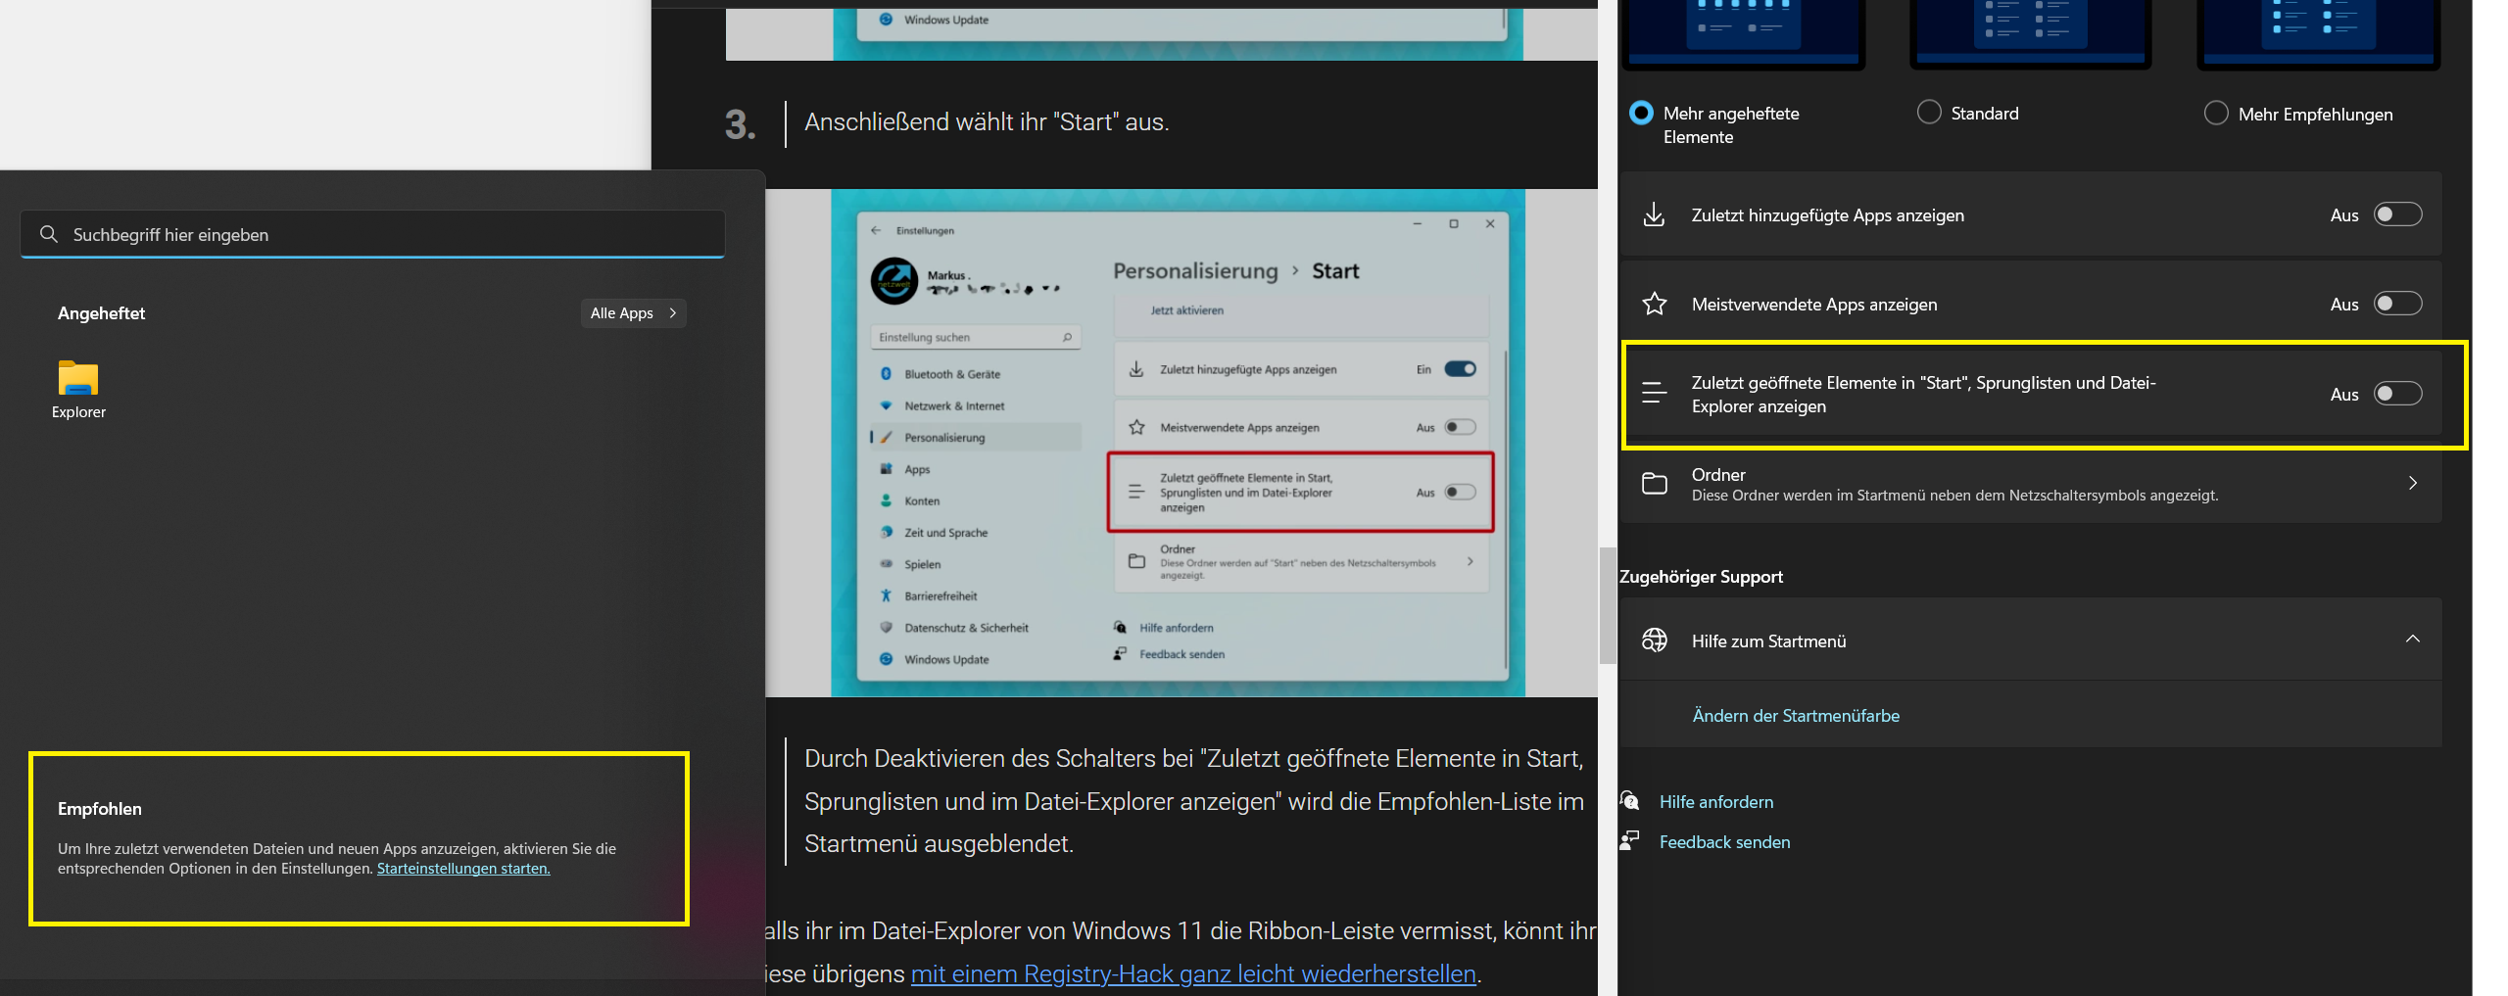The height and width of the screenshot is (996, 2508).
Task: Select Datenschutz & Sicherheit in article screenshot
Action: [x=975, y=628]
